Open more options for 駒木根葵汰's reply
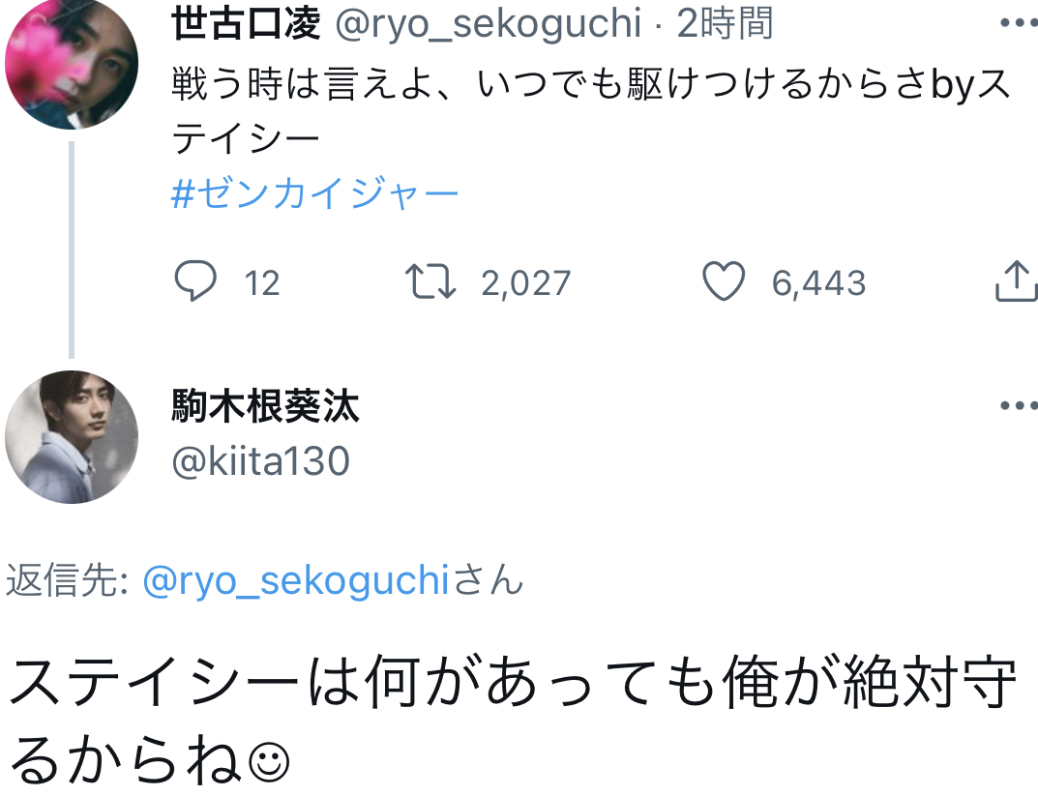 pos(1017,407)
